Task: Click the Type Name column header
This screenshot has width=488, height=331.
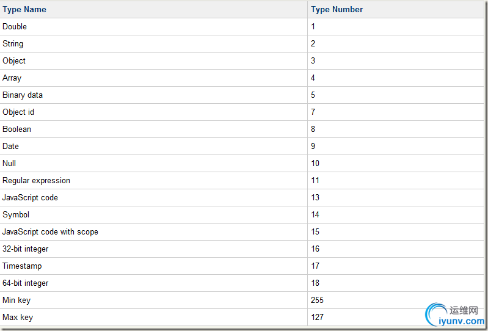Action: point(24,10)
